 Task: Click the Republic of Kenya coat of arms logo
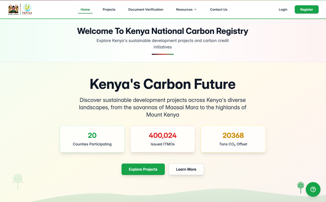pyautogui.click(x=13, y=9)
